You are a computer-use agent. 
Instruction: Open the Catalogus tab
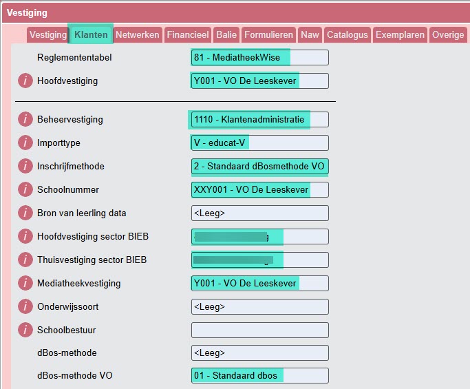347,35
